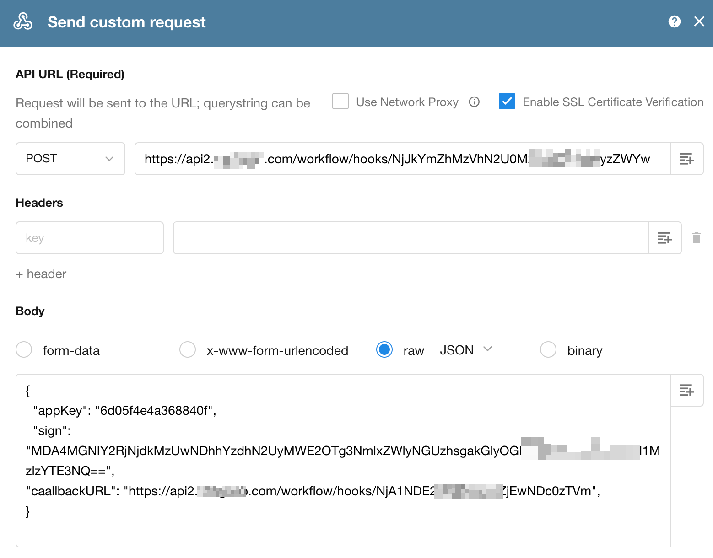Click the header value input field
713x558 pixels.
[410, 238]
